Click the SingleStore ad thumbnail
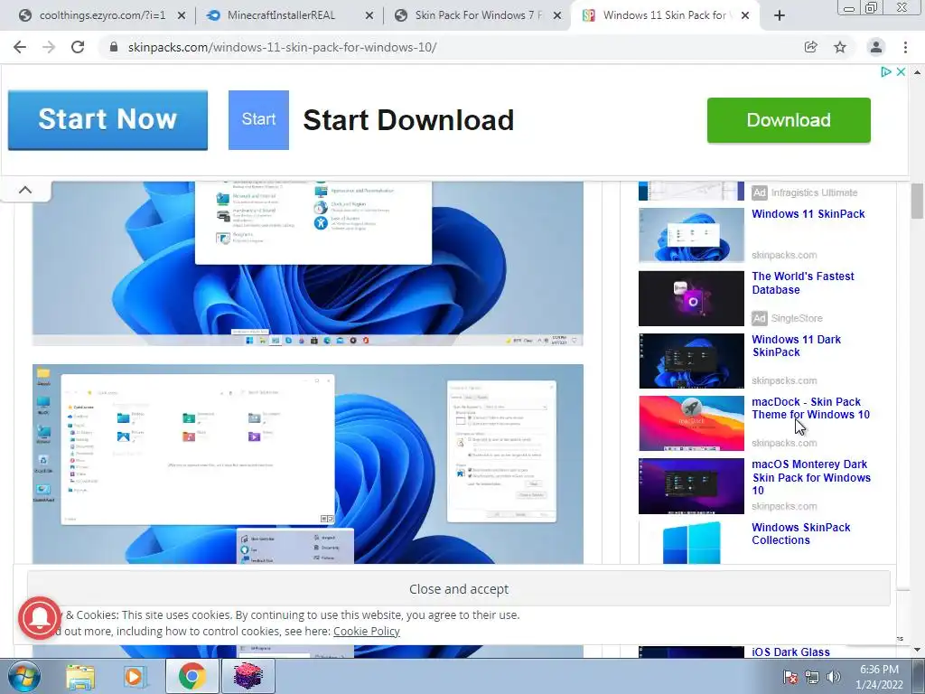 pos(691,298)
